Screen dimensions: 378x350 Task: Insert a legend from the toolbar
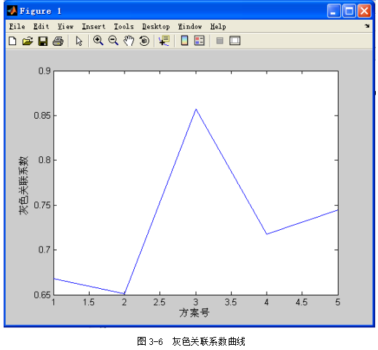[200, 41]
